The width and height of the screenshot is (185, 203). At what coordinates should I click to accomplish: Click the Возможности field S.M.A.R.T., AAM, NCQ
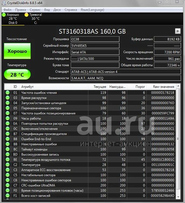(x=126, y=78)
